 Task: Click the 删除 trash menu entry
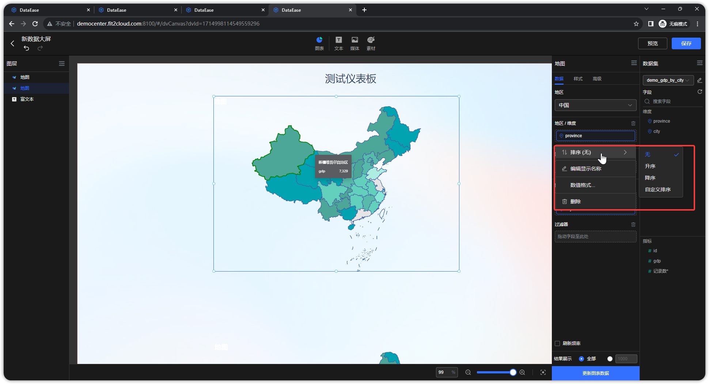(595, 201)
